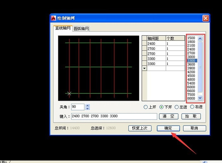Image resolution: width=222 pixels, height=163 pixels.
Task: Select 3600 in the spacing list
Action: [x=191, y=65]
